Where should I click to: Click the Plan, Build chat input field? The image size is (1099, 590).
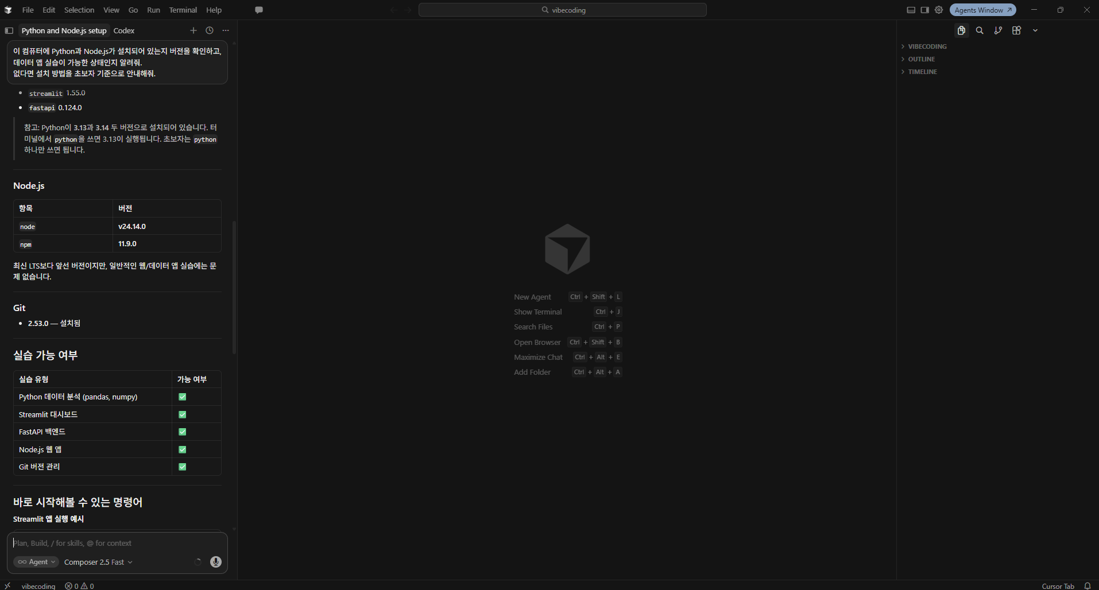point(118,543)
